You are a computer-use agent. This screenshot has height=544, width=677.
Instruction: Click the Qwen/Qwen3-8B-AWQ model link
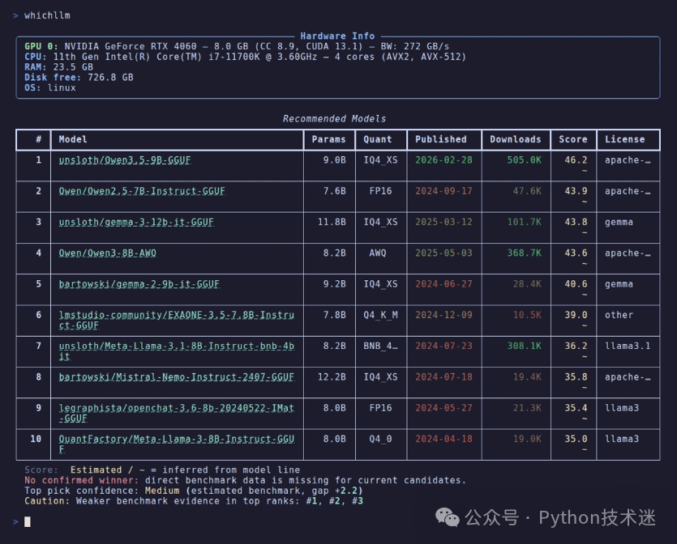click(x=108, y=253)
